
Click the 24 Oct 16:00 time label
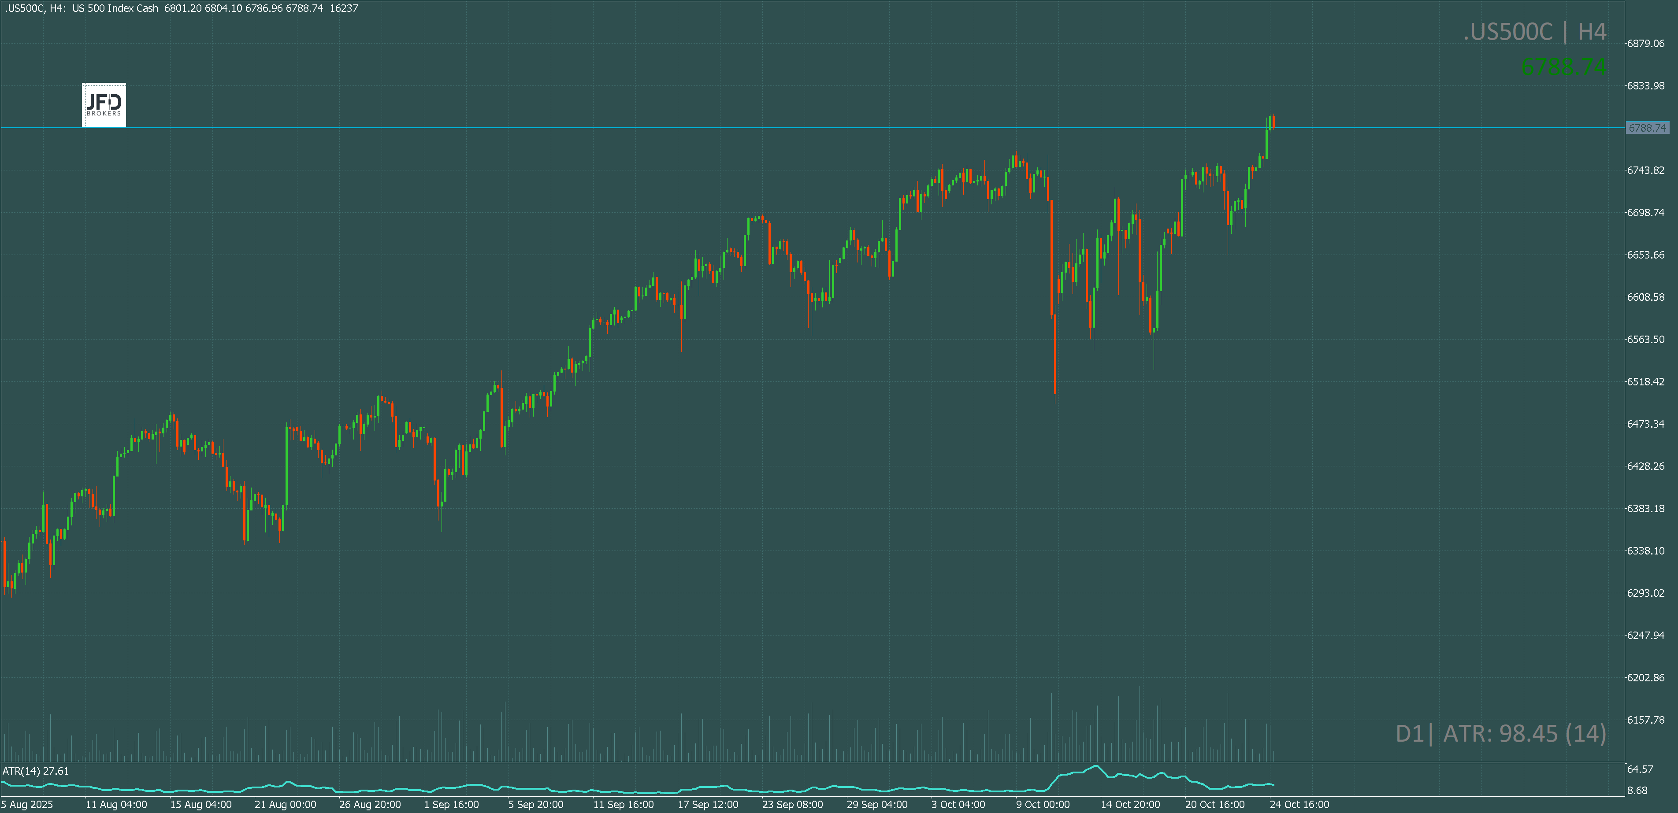point(1299,805)
